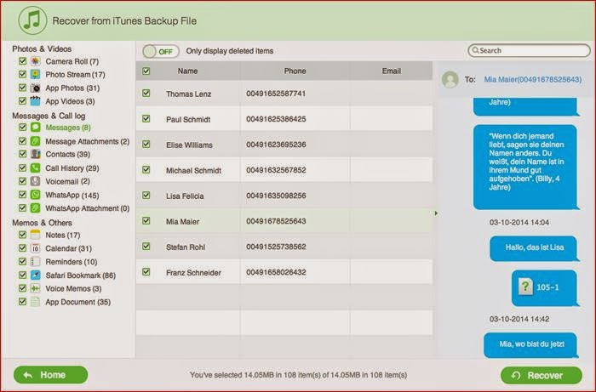
Task: Uncheck Thomas Lenz row checkbox
Action: point(146,93)
